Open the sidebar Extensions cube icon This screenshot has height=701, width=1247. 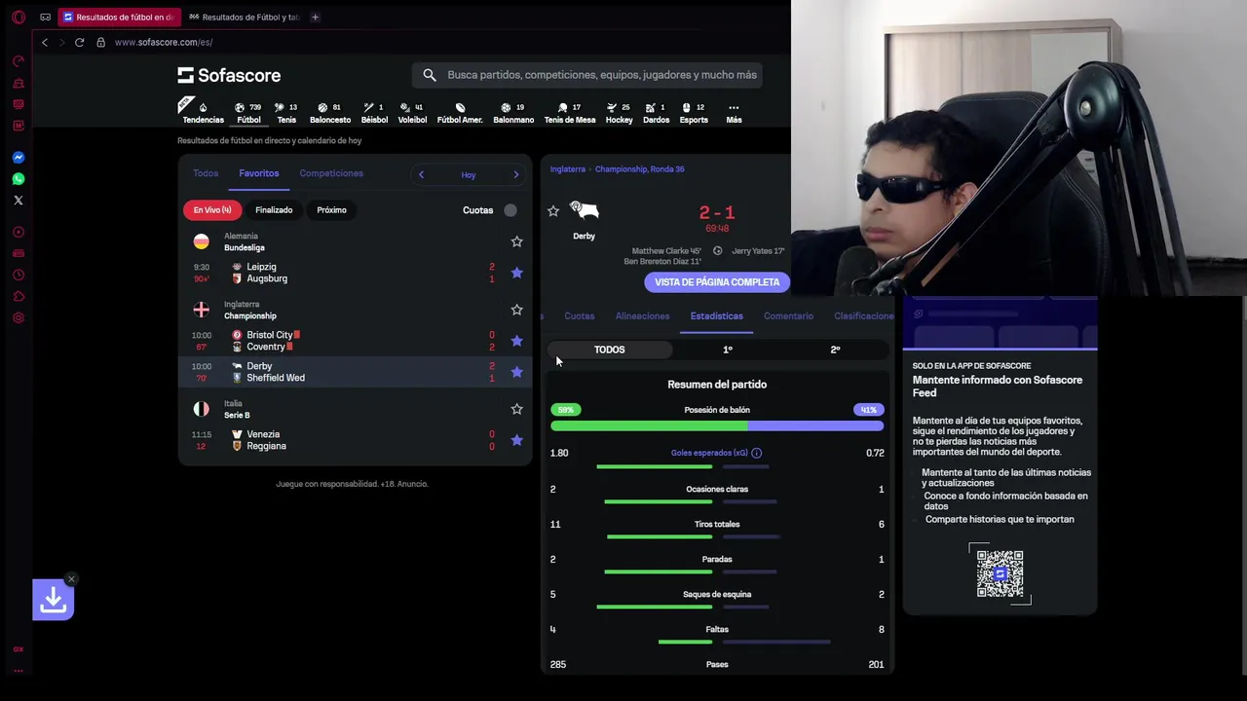coord(18,296)
